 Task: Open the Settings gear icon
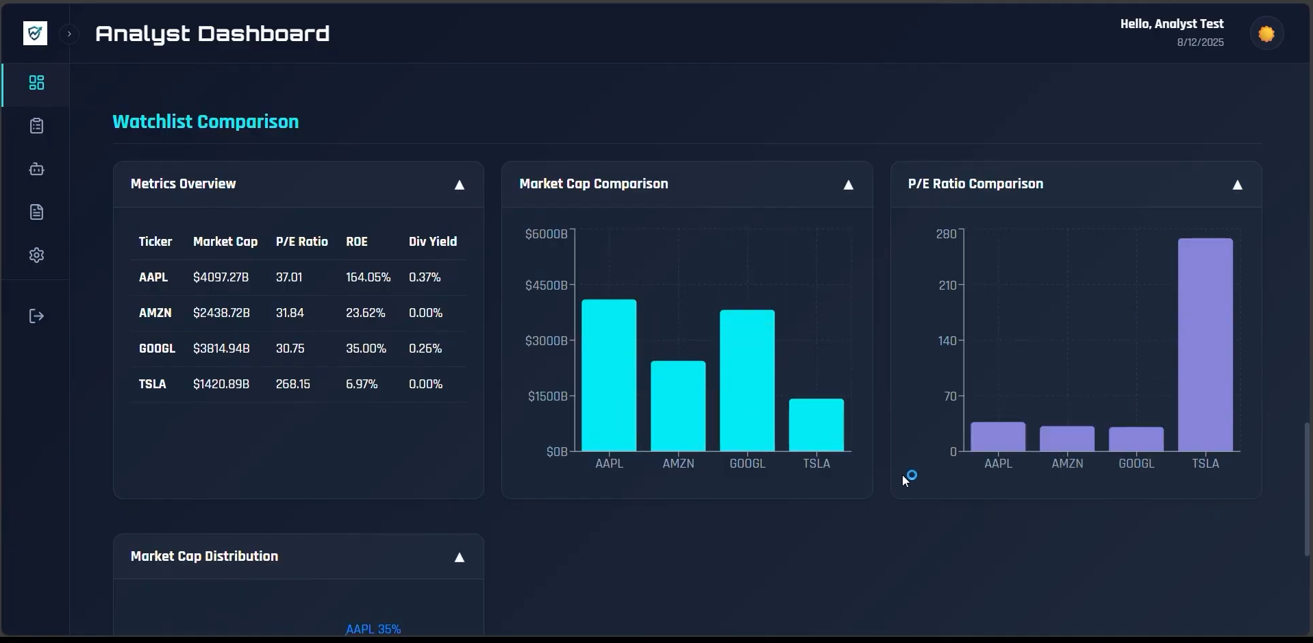pos(36,255)
